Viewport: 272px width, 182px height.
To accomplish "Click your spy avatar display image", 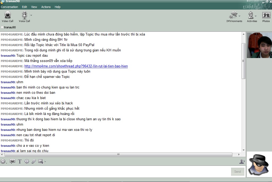I will click(x=259, y=164).
